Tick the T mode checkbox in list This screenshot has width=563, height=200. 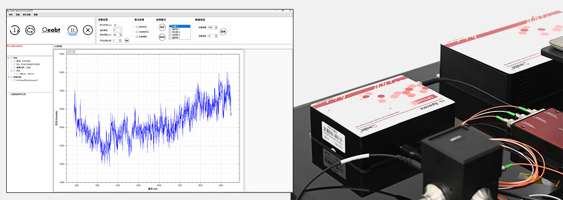[x=170, y=29]
